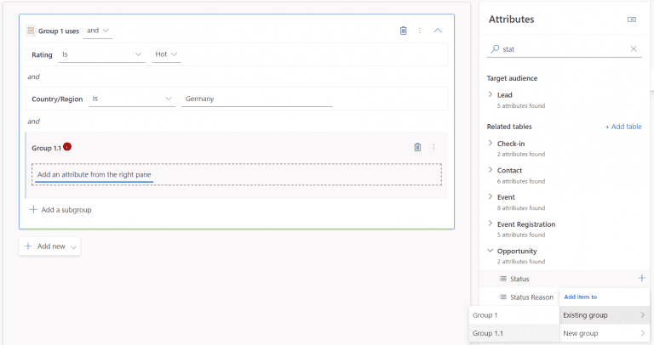654x345 pixels.
Task: Open the Rating value 'Hot' dropdown
Action: 166,54
